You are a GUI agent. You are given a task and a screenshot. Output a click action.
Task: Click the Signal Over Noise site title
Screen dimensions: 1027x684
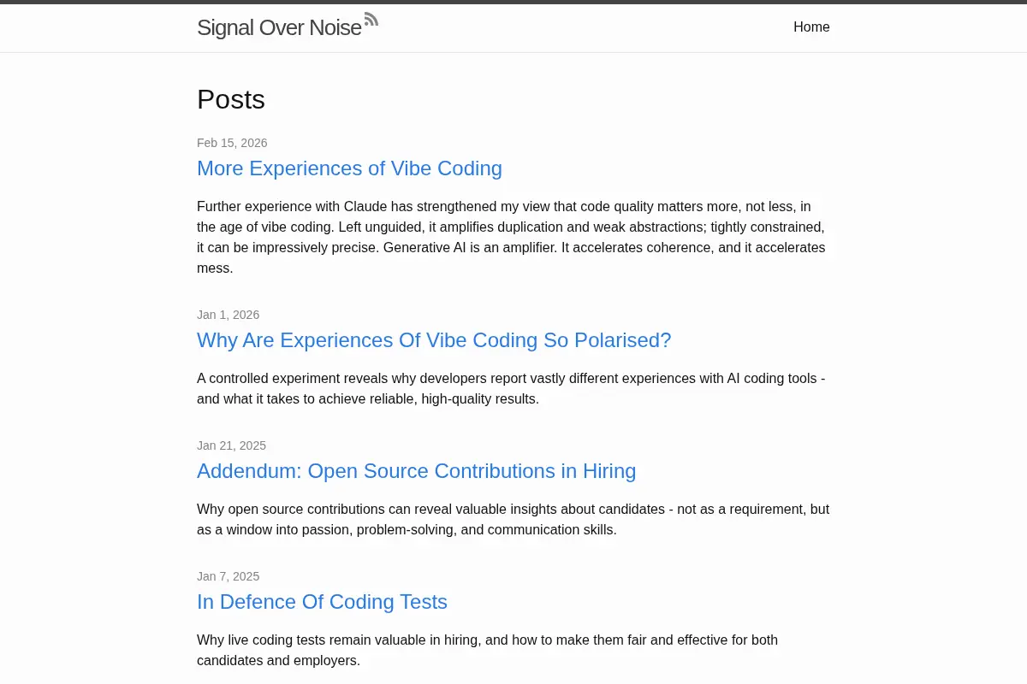(x=279, y=27)
